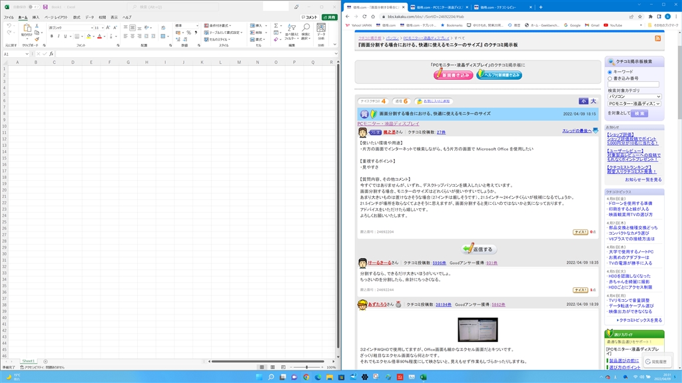Open font color red swatch in Excel
Screen dimensions: 682x383
(x=99, y=37)
